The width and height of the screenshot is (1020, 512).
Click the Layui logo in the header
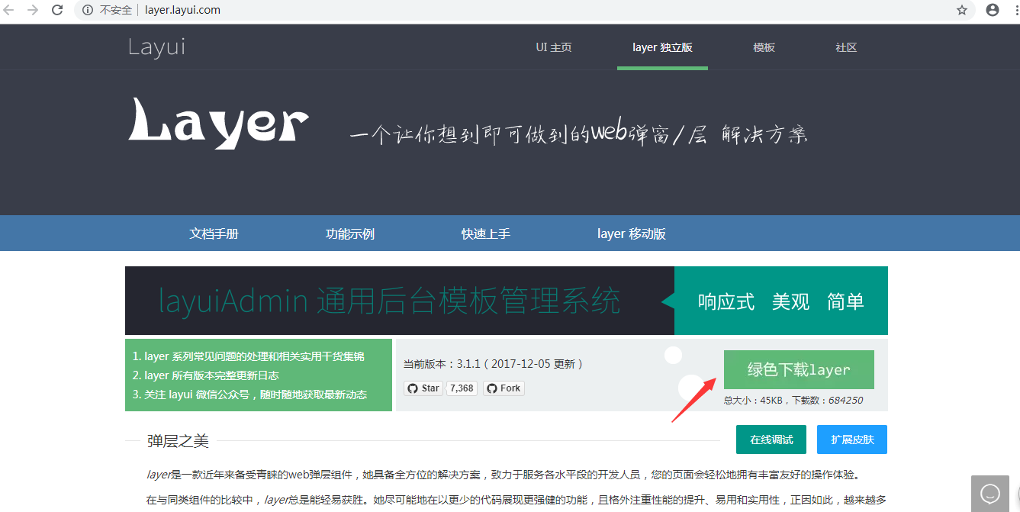pos(156,47)
